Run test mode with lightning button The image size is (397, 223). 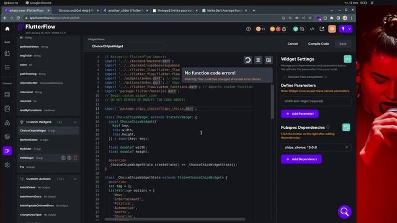[x=343, y=29]
